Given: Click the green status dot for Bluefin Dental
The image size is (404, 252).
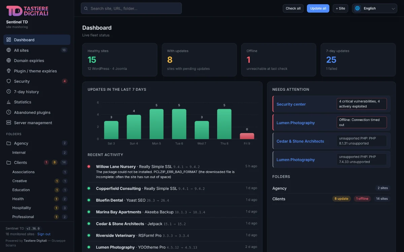Looking at the screenshot, I should coord(89,200).
